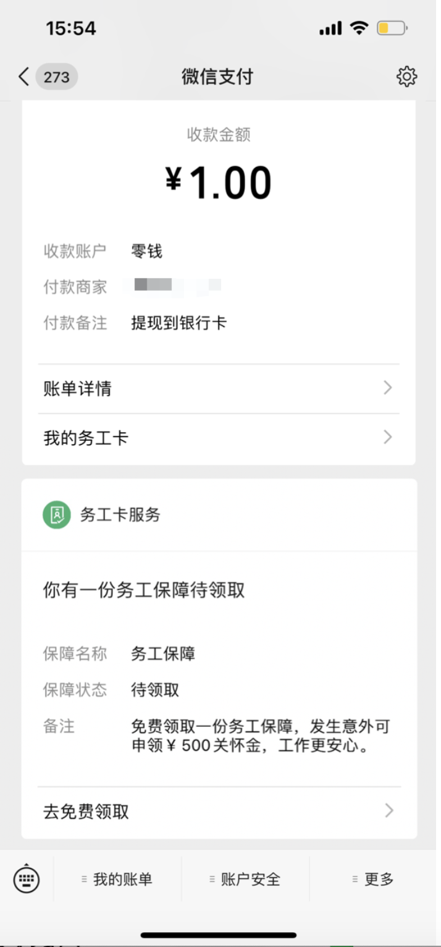Viewport: 441px width, 947px height.
Task: Open 我的务工卡 link
Action: tap(219, 438)
